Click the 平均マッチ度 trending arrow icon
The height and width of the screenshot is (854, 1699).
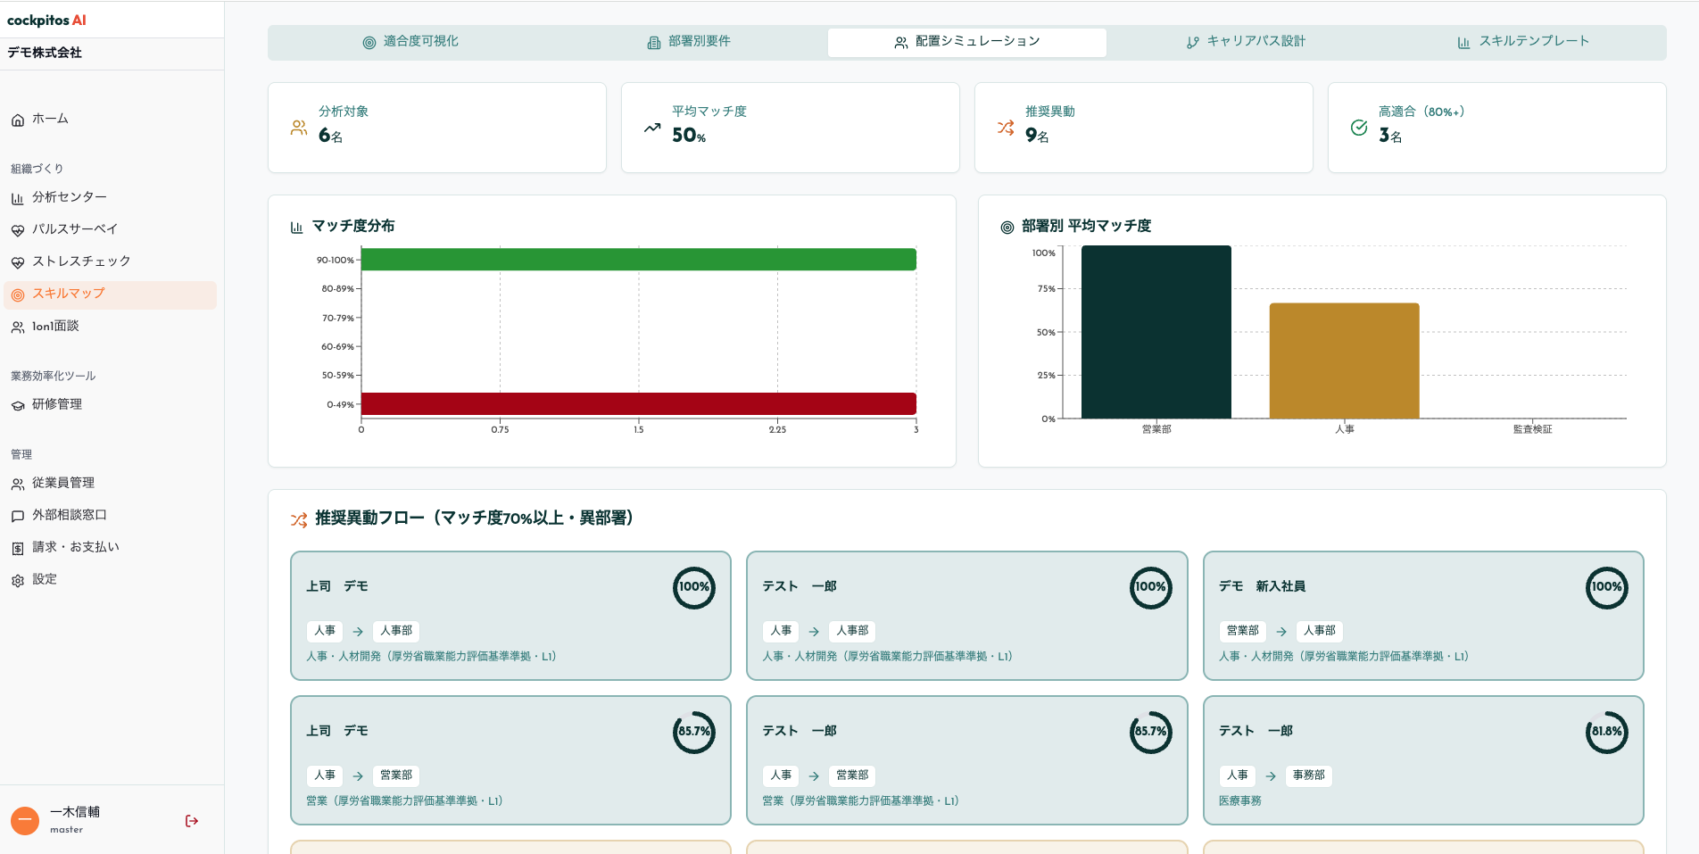[x=652, y=128]
